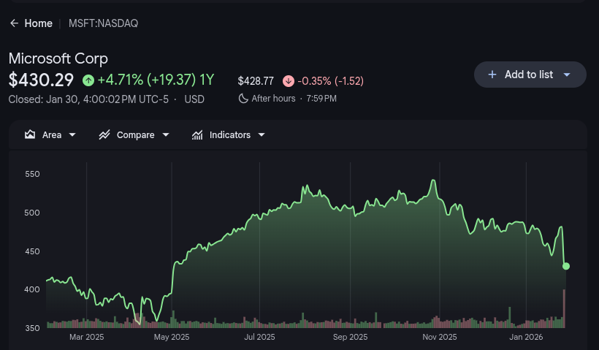Image resolution: width=599 pixels, height=350 pixels.
Task: Expand the caret beside Area
Action: [x=72, y=135]
